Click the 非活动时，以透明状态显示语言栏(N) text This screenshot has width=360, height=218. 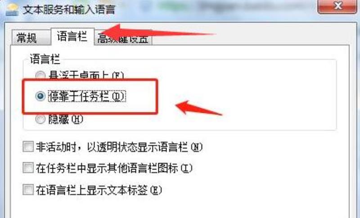click(x=119, y=147)
